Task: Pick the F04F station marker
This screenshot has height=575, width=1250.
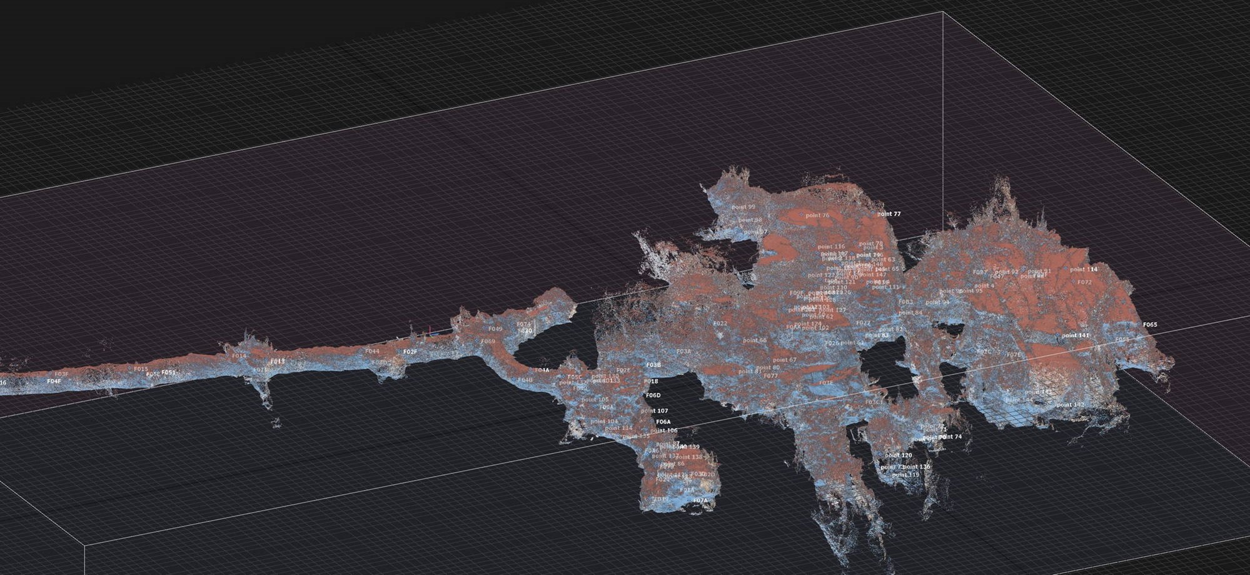Action: click(54, 381)
